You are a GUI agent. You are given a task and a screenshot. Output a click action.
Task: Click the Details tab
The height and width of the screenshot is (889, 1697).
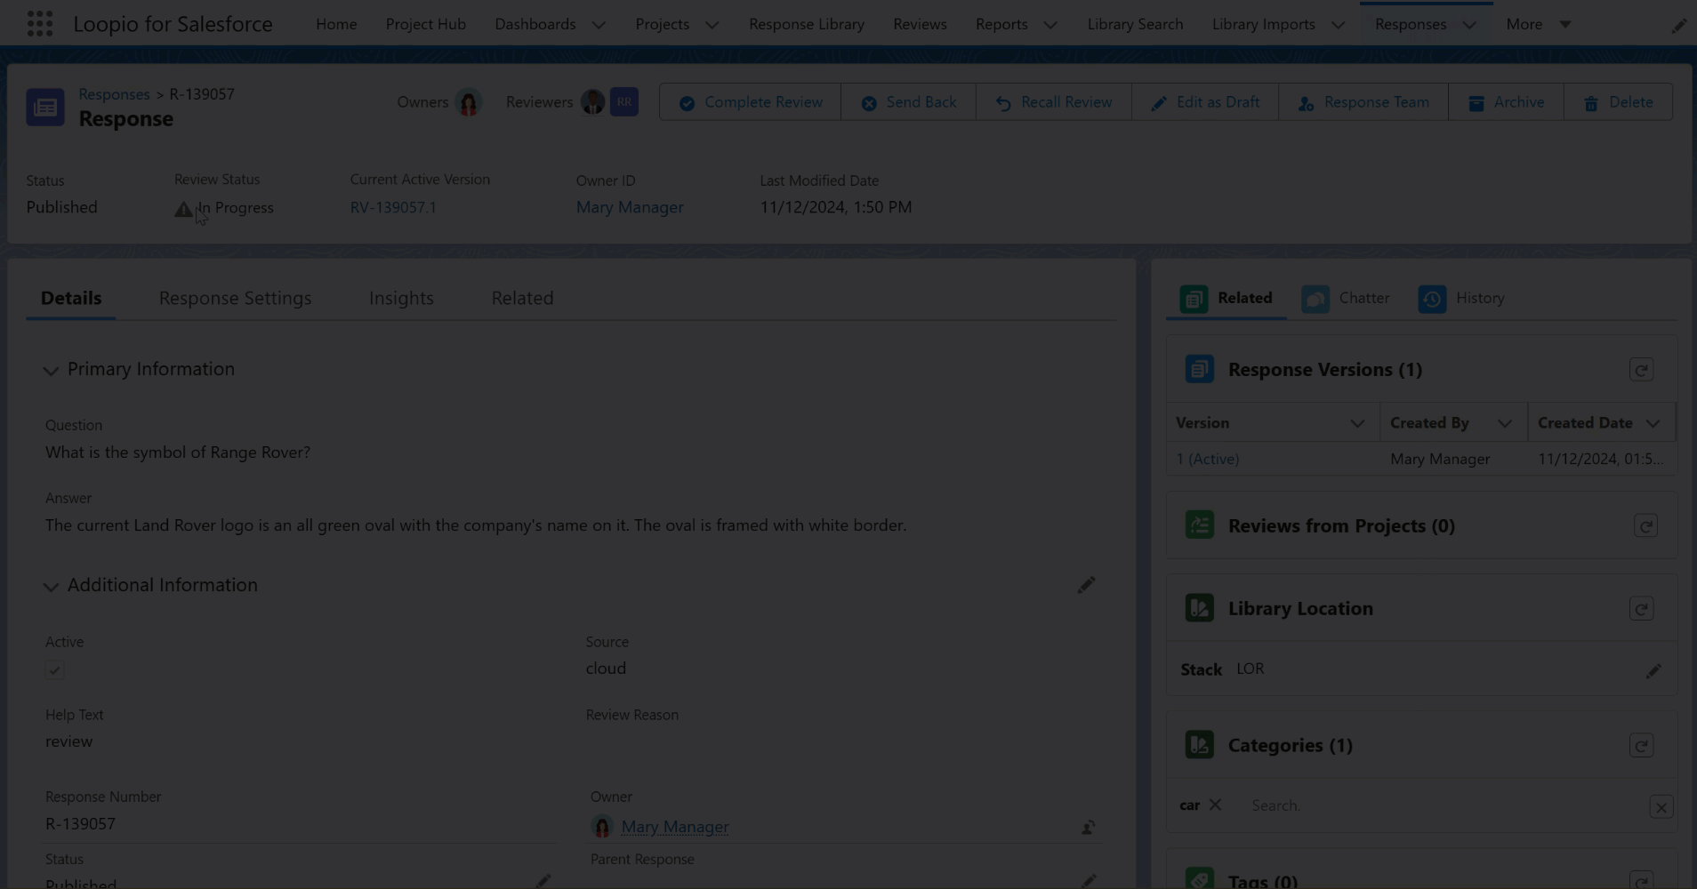pyautogui.click(x=71, y=298)
